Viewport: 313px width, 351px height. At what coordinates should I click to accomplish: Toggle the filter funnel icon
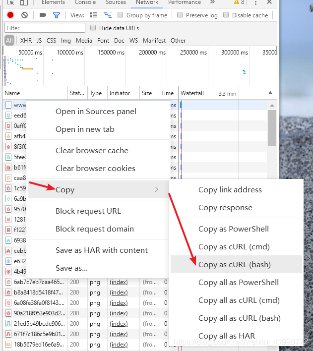(57, 15)
